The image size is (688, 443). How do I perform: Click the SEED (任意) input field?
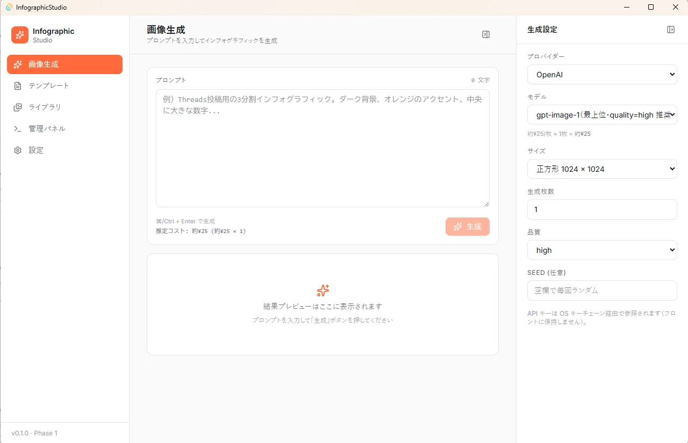coord(602,291)
